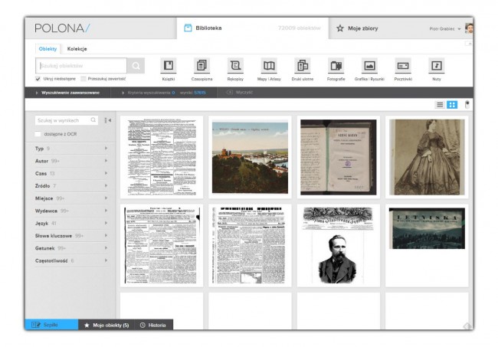498x347 pixels.
Task: Select Druki ulotne ephemera icon
Action: [x=303, y=65]
